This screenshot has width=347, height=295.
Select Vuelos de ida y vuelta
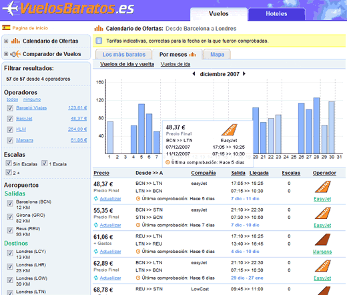[x=127, y=64]
